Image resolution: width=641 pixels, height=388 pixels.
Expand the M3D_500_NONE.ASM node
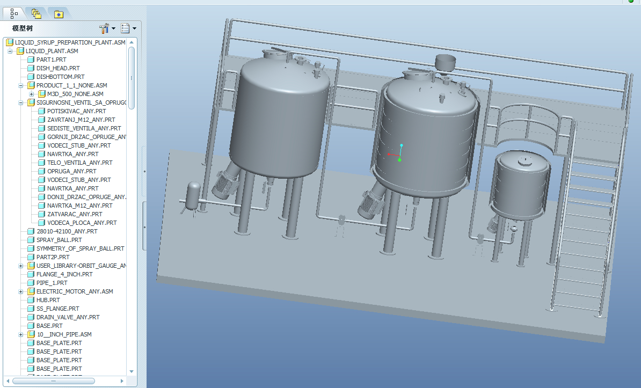tap(31, 94)
